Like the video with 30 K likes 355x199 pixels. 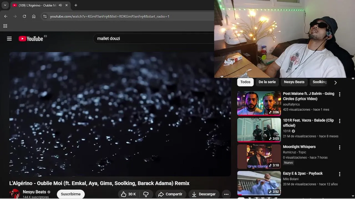(128, 194)
